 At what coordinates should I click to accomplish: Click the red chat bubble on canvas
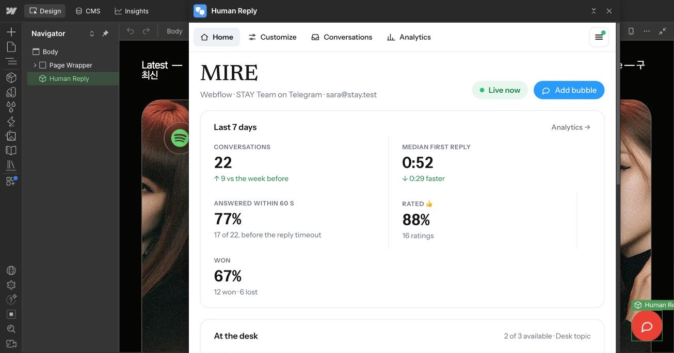click(x=647, y=326)
